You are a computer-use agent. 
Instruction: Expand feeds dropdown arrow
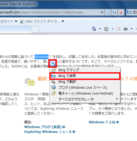click(113, 29)
